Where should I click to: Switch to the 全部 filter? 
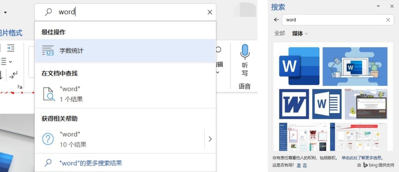(x=280, y=33)
